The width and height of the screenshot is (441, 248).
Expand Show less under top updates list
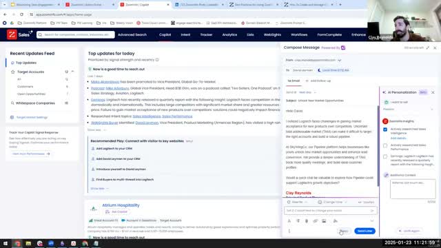pos(96,130)
